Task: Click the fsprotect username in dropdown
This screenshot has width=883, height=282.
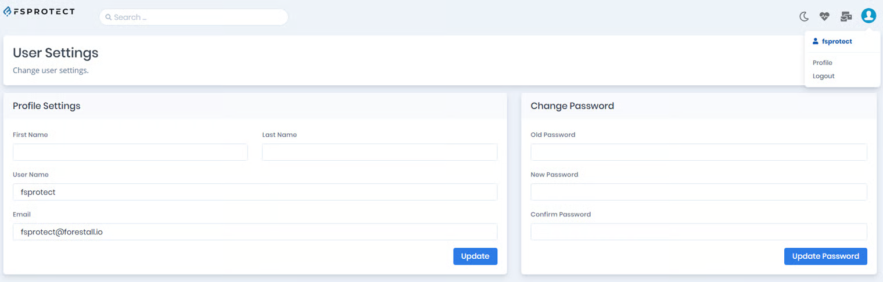Action: (x=836, y=41)
